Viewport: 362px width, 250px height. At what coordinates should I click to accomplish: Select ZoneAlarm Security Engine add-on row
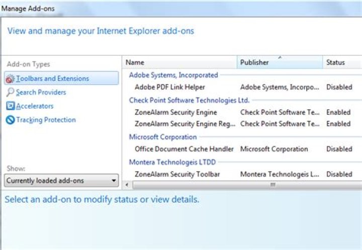click(x=176, y=112)
